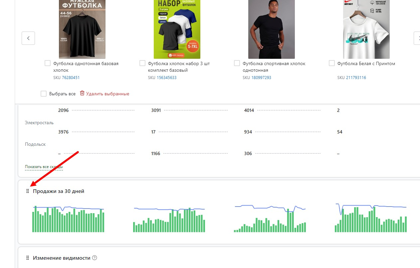Open the man in black t-shirt image
The width and height of the screenshot is (420, 268).
[x=272, y=29]
